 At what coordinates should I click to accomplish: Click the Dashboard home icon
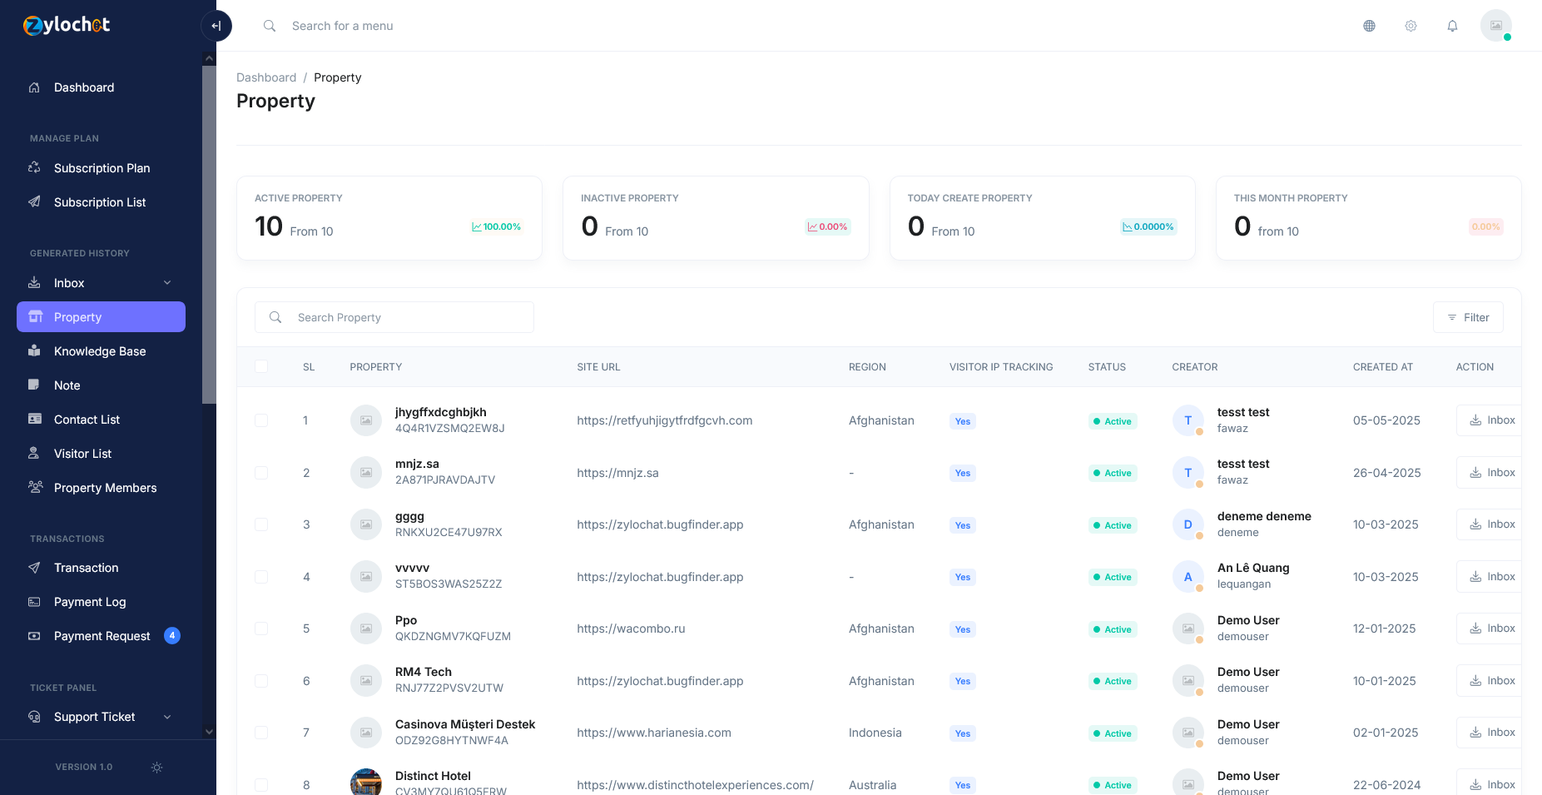coord(34,87)
